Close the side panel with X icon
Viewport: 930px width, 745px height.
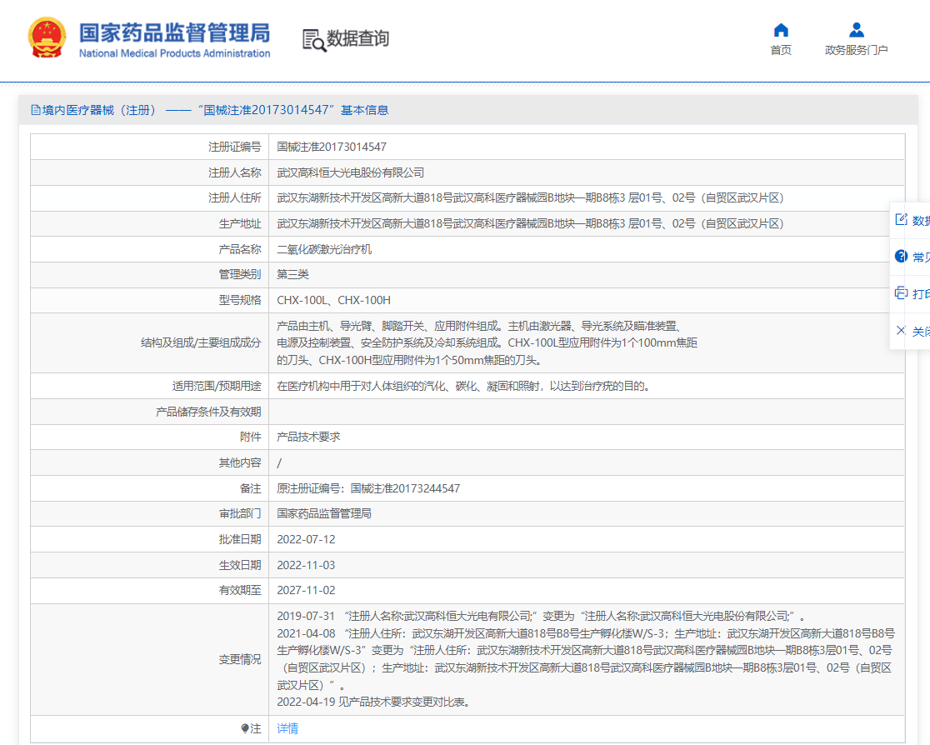(x=901, y=330)
